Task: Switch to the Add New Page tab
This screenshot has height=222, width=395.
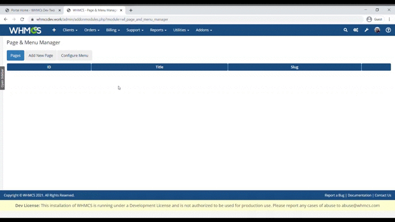Action: pyautogui.click(x=41, y=55)
